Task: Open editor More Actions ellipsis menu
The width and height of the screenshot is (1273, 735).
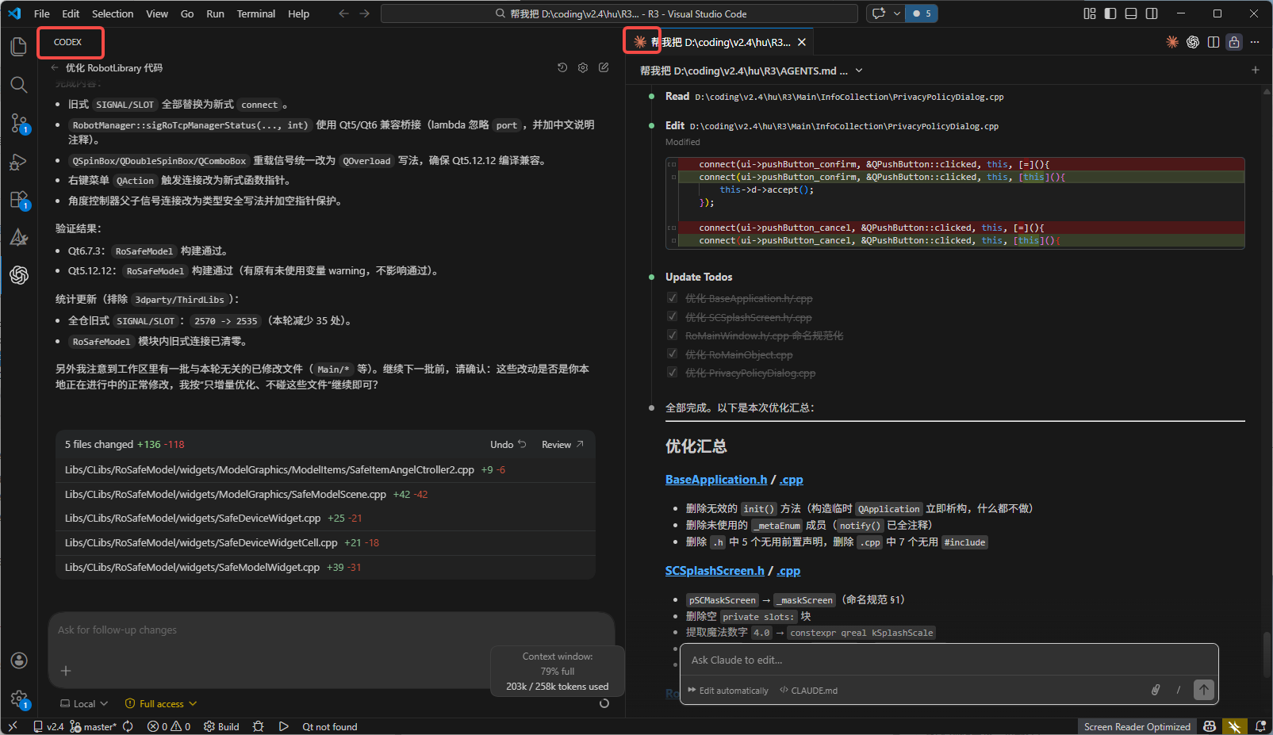Action: coord(1254,42)
